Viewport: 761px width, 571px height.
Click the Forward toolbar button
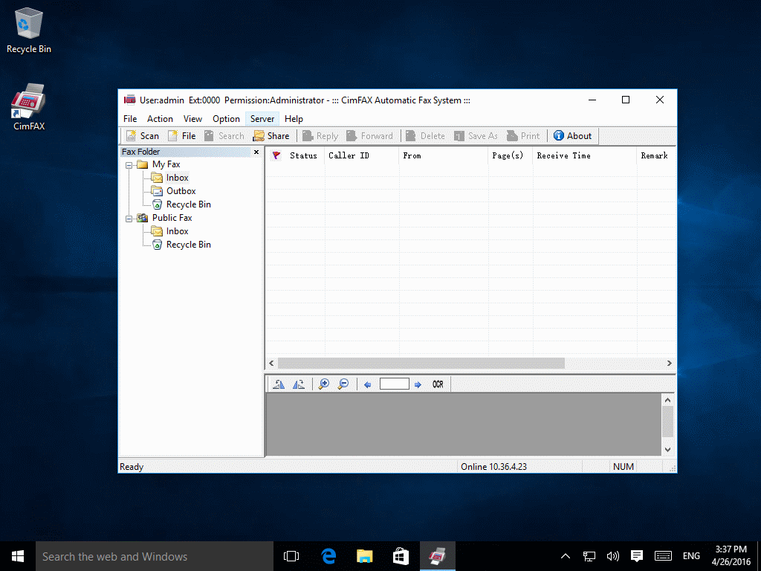tap(370, 136)
